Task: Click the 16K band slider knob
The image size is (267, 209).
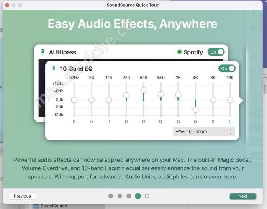Action: click(230, 100)
